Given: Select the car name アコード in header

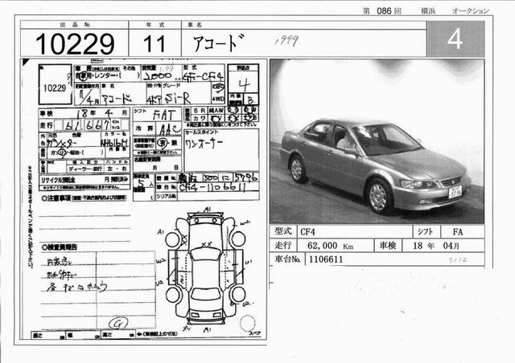Looking at the screenshot, I should tap(218, 43).
